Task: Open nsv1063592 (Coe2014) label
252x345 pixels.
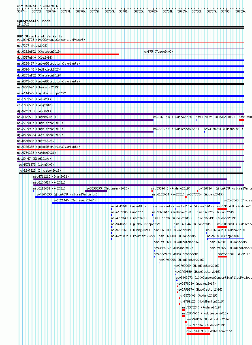Action: [34, 99]
